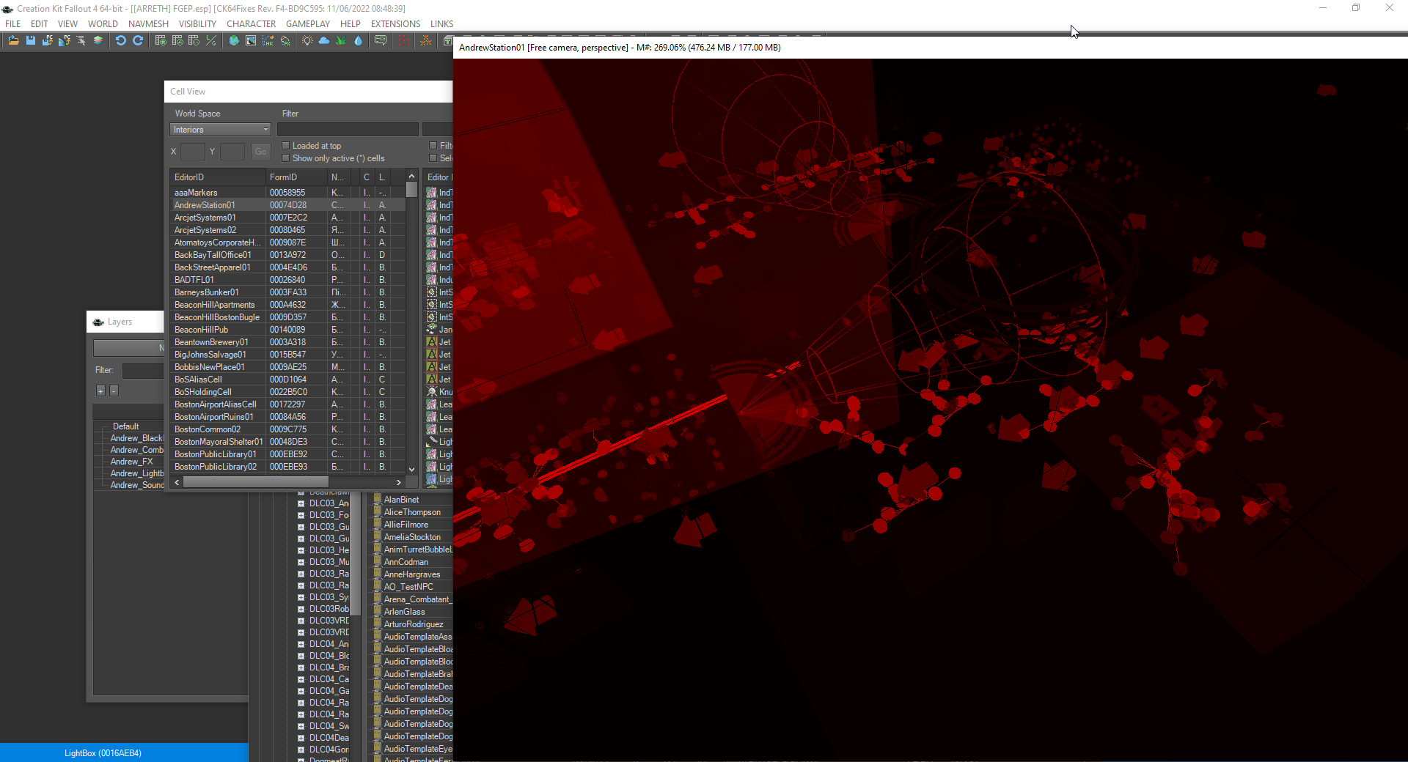The height and width of the screenshot is (762, 1408).
Task: Click the cell list scroll down arrow
Action: pyautogui.click(x=411, y=469)
